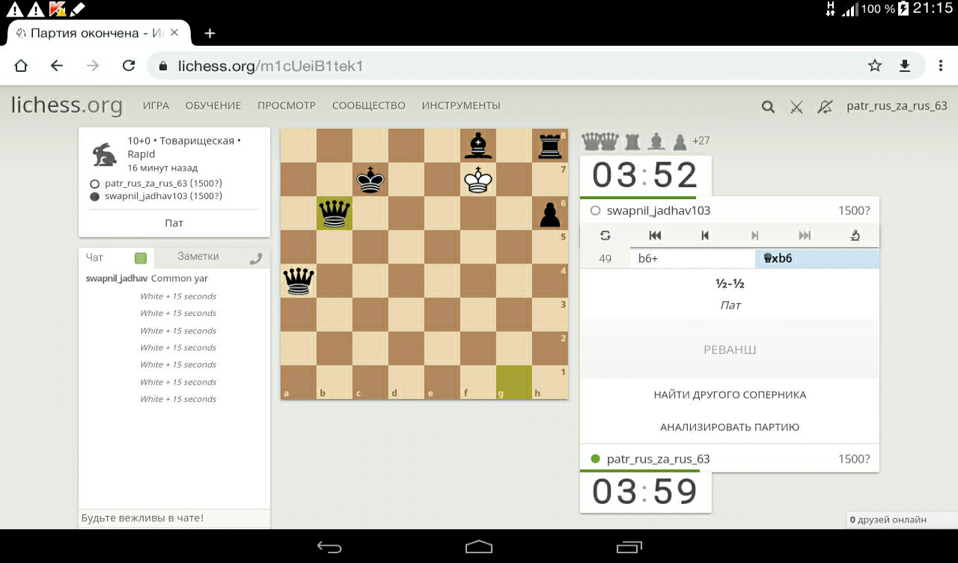This screenshot has height=563, width=958.
Task: Click the black king on c7
Action: coord(370,180)
